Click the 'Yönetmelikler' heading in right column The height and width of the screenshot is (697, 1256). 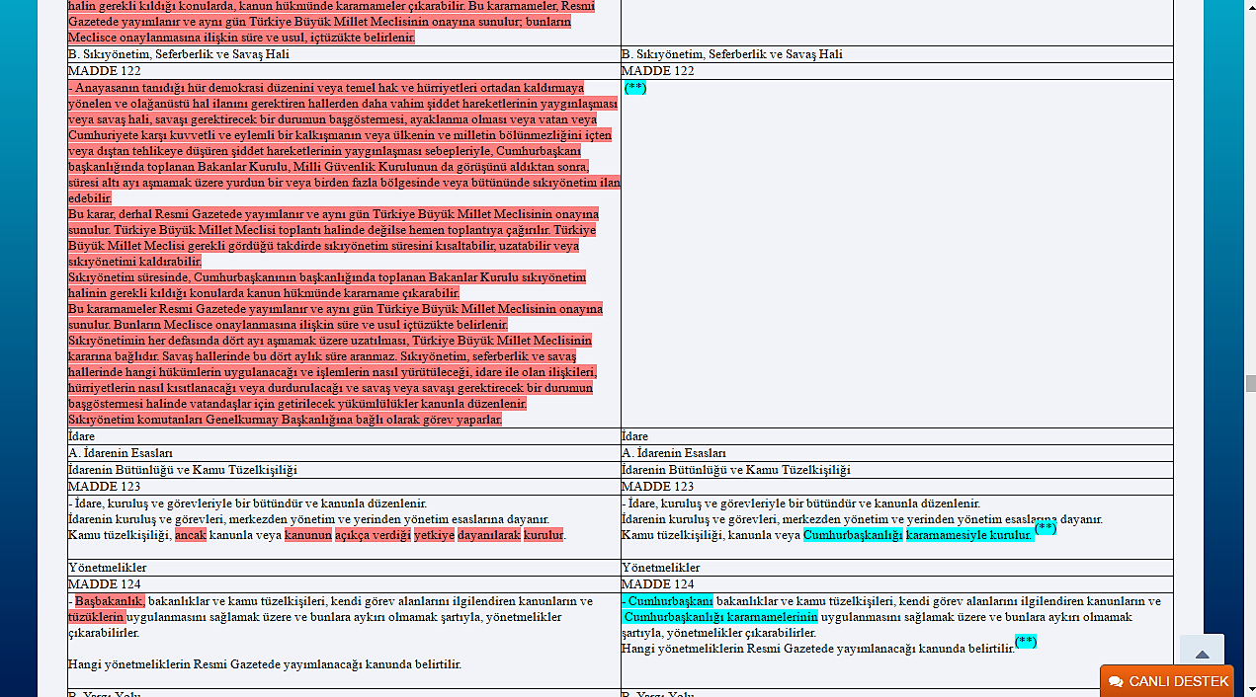(x=661, y=568)
